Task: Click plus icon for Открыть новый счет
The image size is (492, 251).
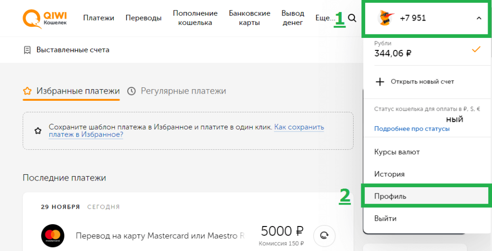Action: tap(380, 82)
